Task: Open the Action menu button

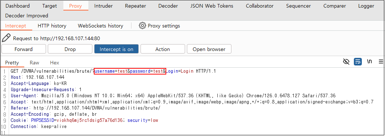Action: [163, 49]
